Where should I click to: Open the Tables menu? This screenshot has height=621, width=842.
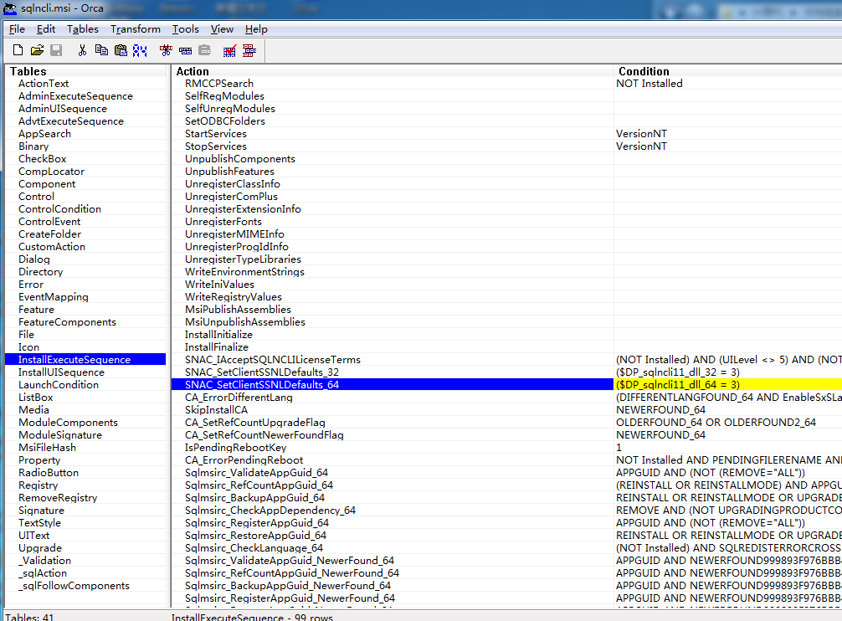click(x=83, y=29)
